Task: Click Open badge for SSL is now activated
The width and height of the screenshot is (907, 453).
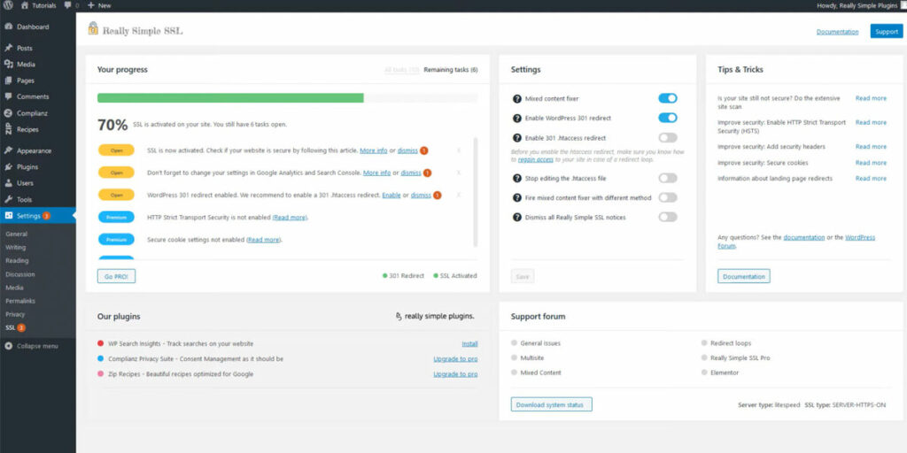Action: point(116,150)
